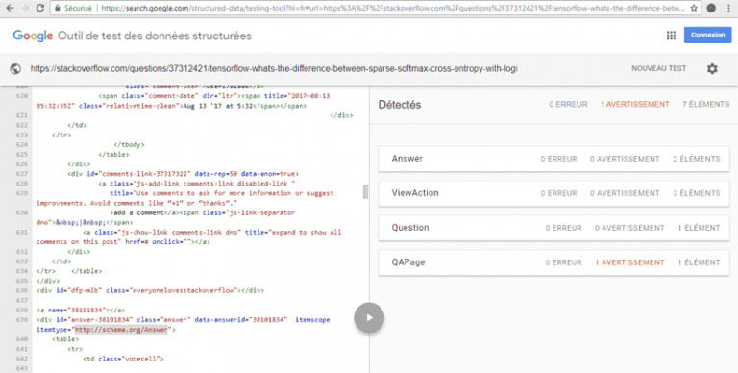The width and height of the screenshot is (738, 373).
Task: Click the round profile icon in Chrome toolbar
Action: tap(712, 8)
